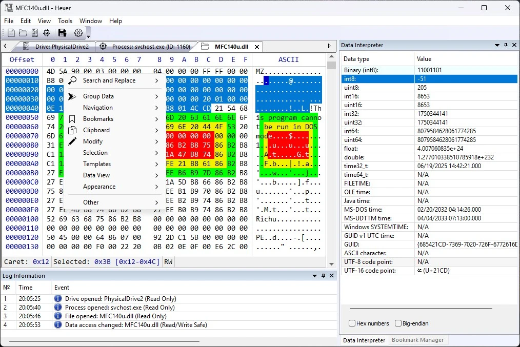Toggle the Big-endian checkbox
This screenshot has width=520, height=347.
(398, 323)
